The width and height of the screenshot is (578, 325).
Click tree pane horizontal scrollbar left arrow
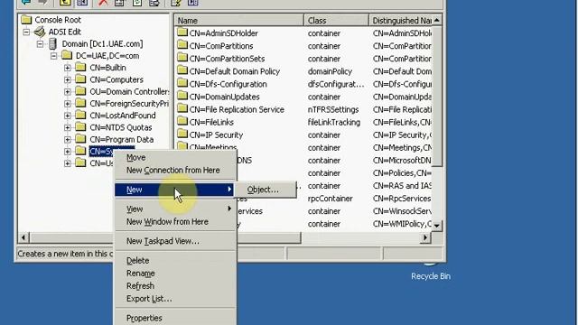[23, 237]
